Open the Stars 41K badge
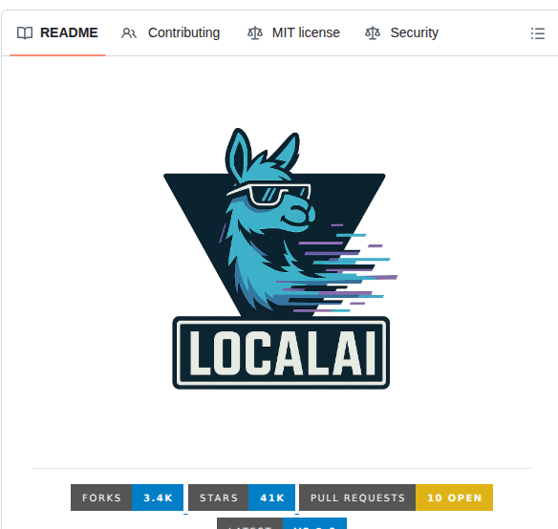The height and width of the screenshot is (529, 558). click(x=242, y=497)
